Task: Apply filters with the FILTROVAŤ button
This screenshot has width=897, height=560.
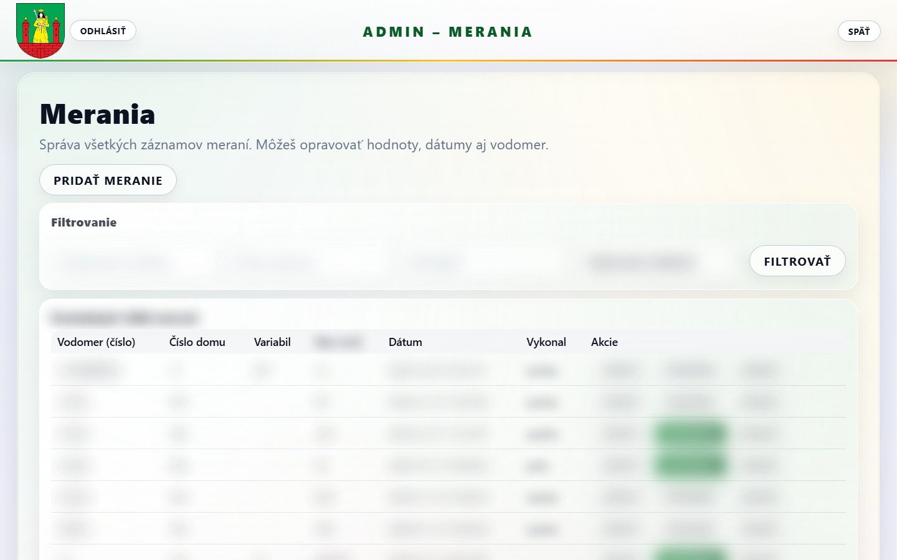Action: click(797, 261)
